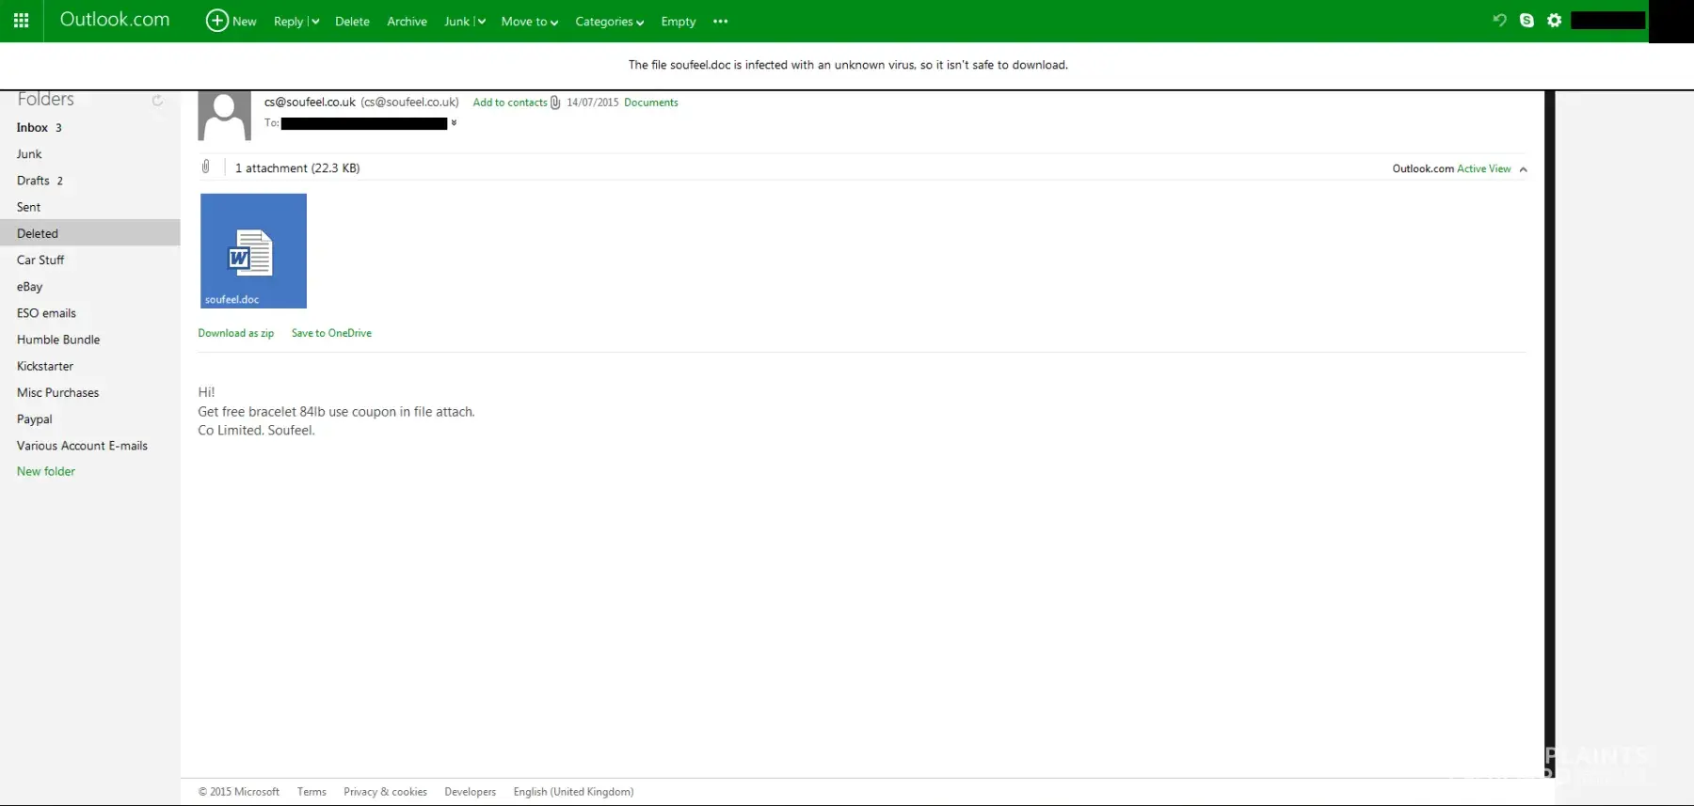Click the paperclip icon beside attachment count
1694x806 pixels.
tap(206, 167)
